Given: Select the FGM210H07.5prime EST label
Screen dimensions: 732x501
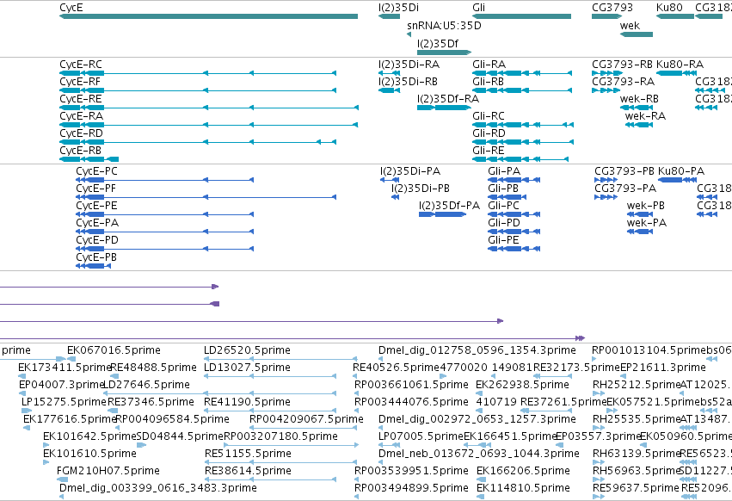Looking at the screenshot, I should tap(108, 472).
